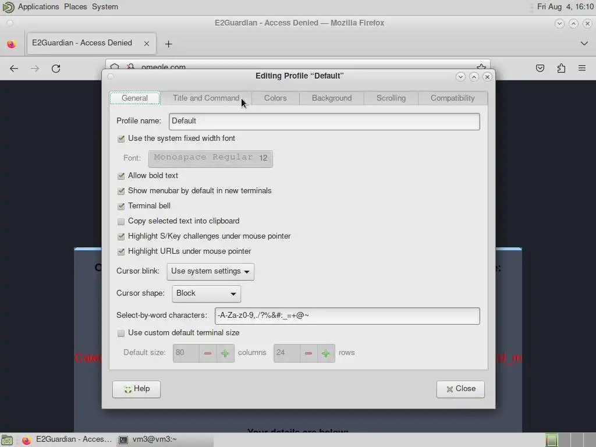Open the list all tabs chevron

(584, 43)
